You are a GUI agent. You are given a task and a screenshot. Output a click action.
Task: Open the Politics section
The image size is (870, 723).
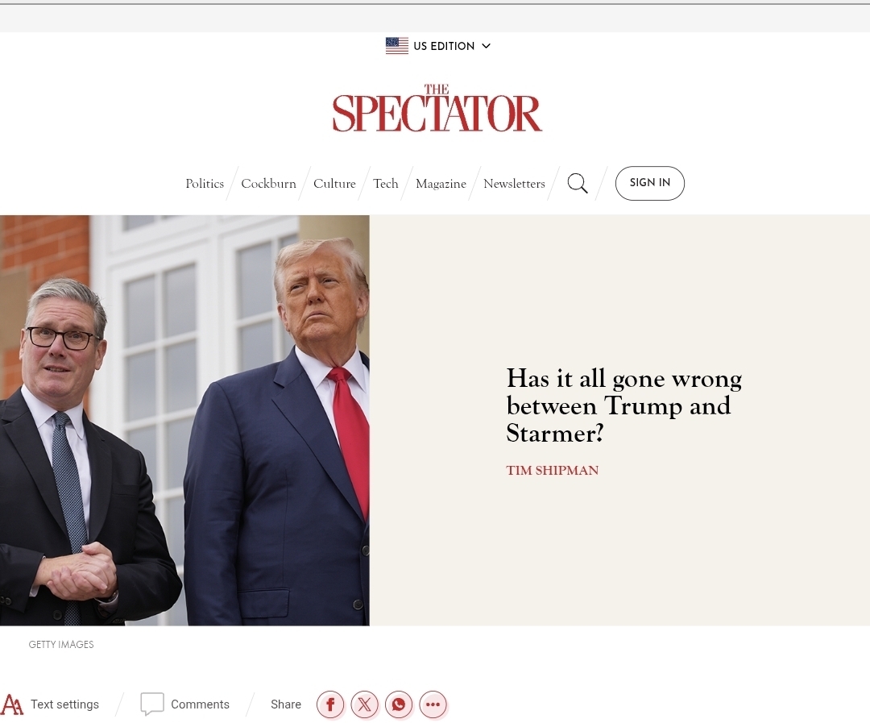pyautogui.click(x=205, y=183)
